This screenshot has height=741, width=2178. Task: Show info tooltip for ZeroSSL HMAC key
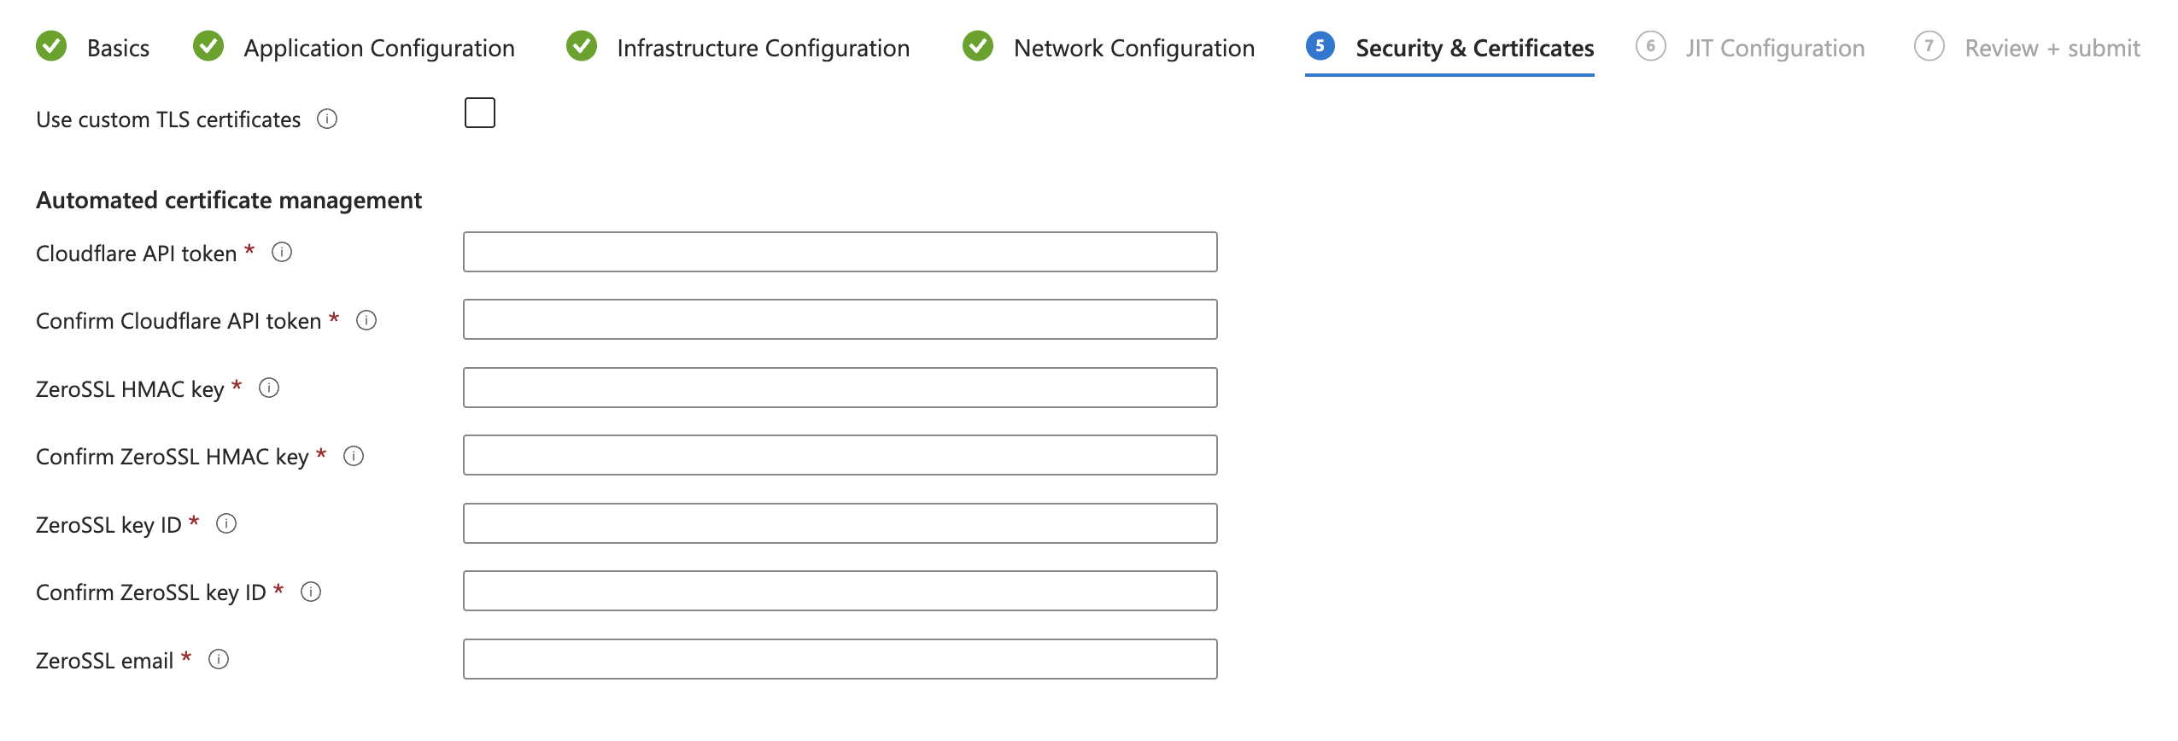click(x=269, y=388)
